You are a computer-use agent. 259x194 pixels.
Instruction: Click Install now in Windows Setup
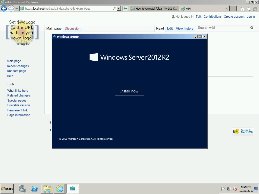pos(129,91)
